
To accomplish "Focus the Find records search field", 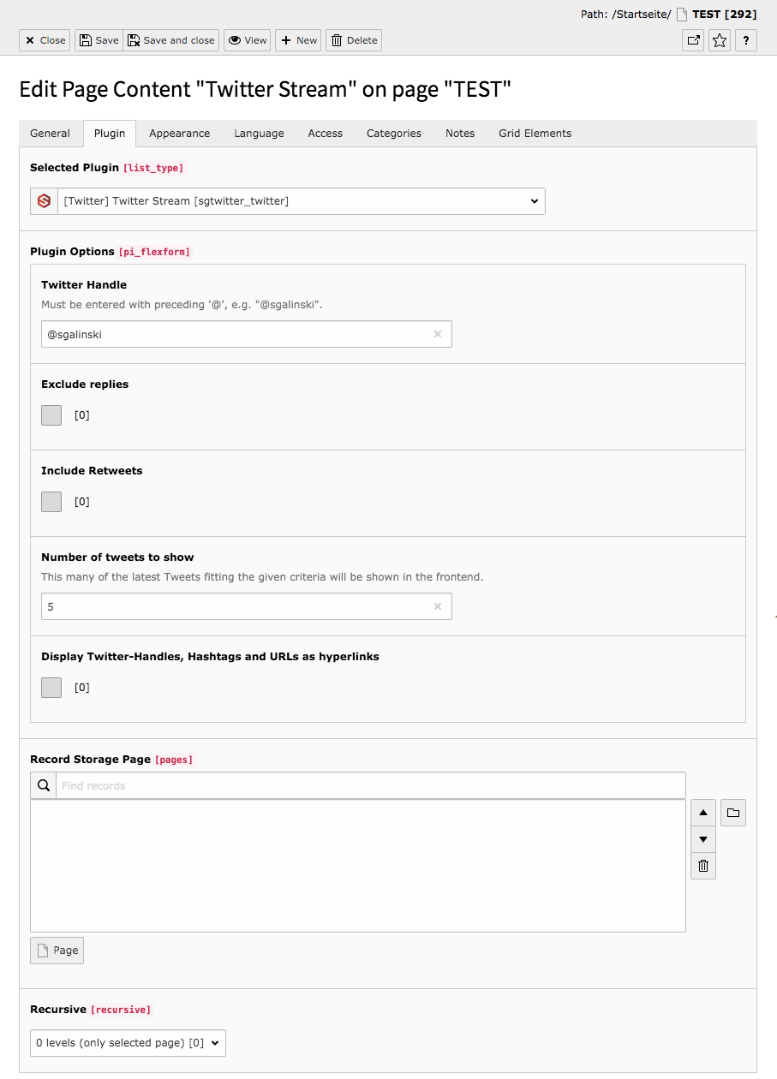I will (371, 785).
